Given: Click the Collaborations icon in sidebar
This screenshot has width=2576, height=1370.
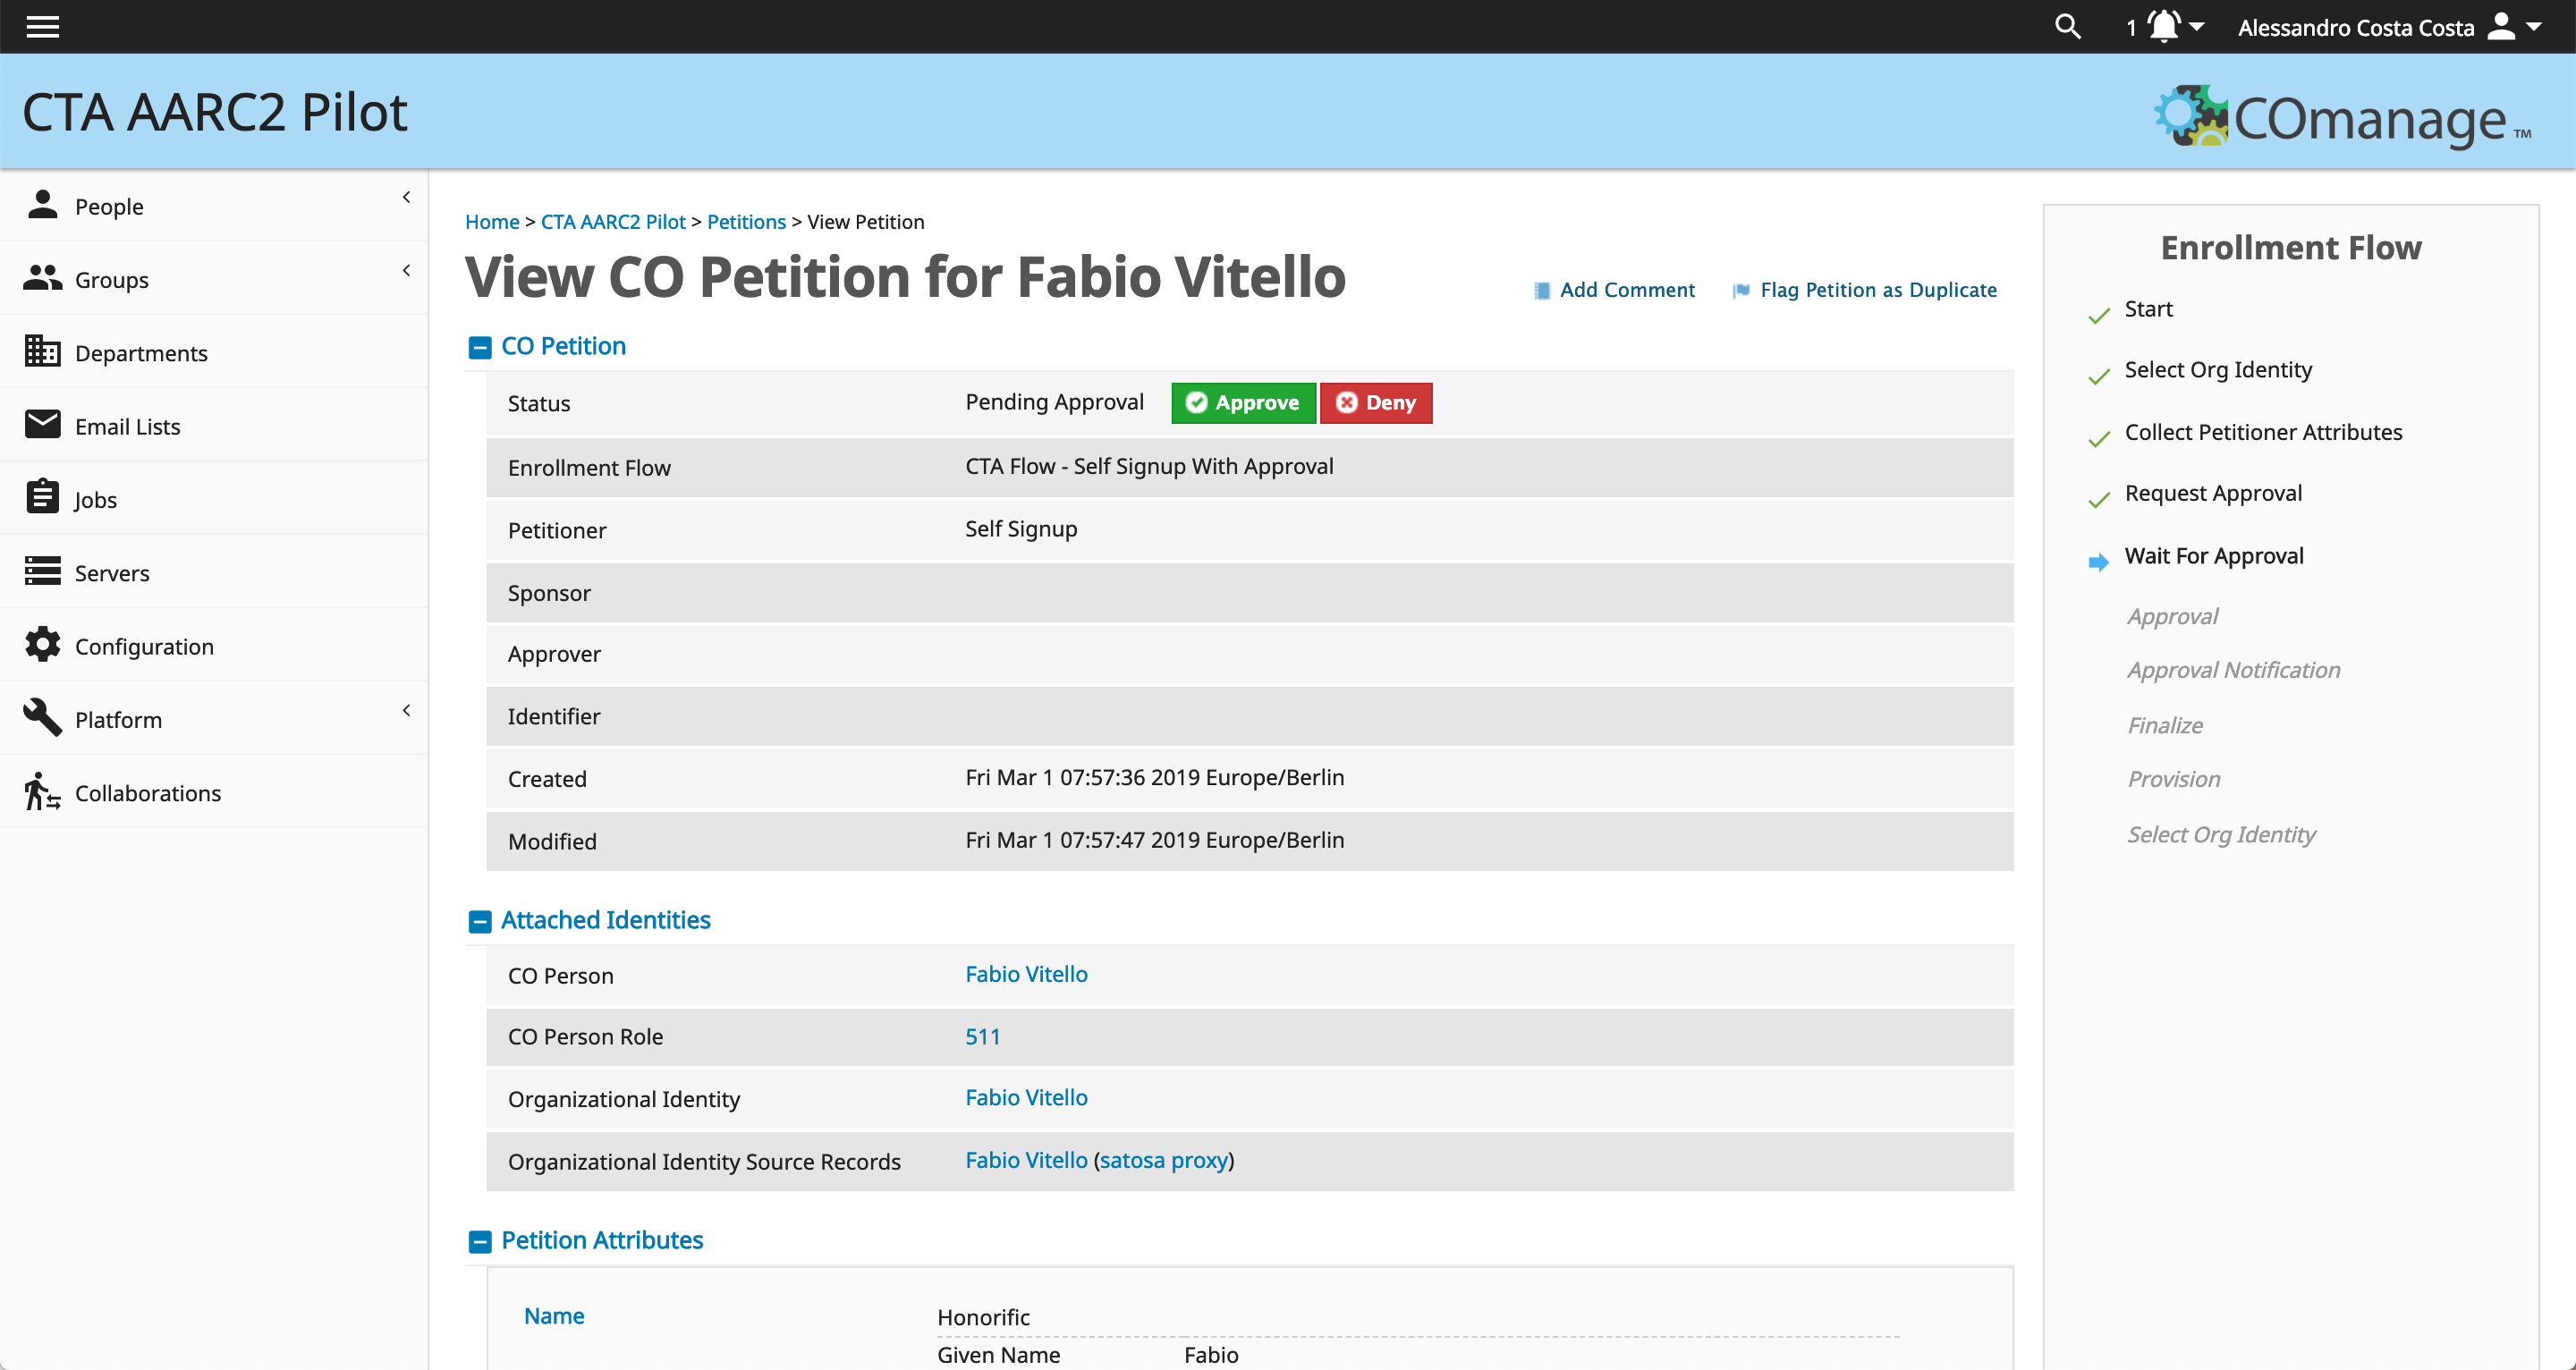Looking at the screenshot, I should [42, 791].
